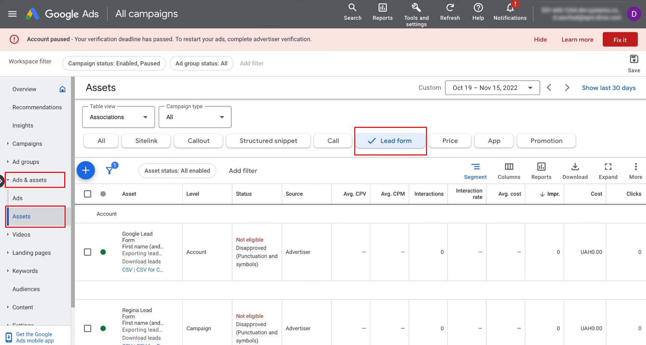The height and width of the screenshot is (345, 646).
Task: Select the Promotion asset tab
Action: coord(546,141)
